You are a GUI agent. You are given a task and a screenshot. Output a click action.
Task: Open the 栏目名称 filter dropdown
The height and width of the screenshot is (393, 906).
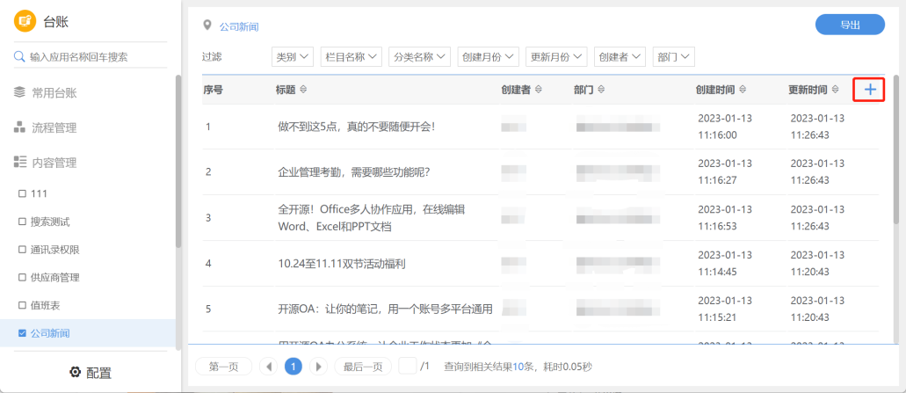point(352,56)
